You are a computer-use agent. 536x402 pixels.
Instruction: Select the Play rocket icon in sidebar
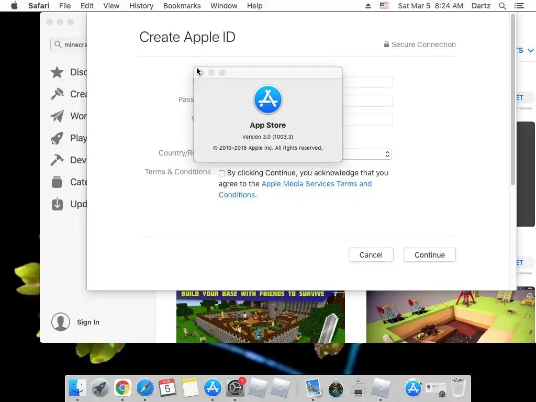(57, 138)
